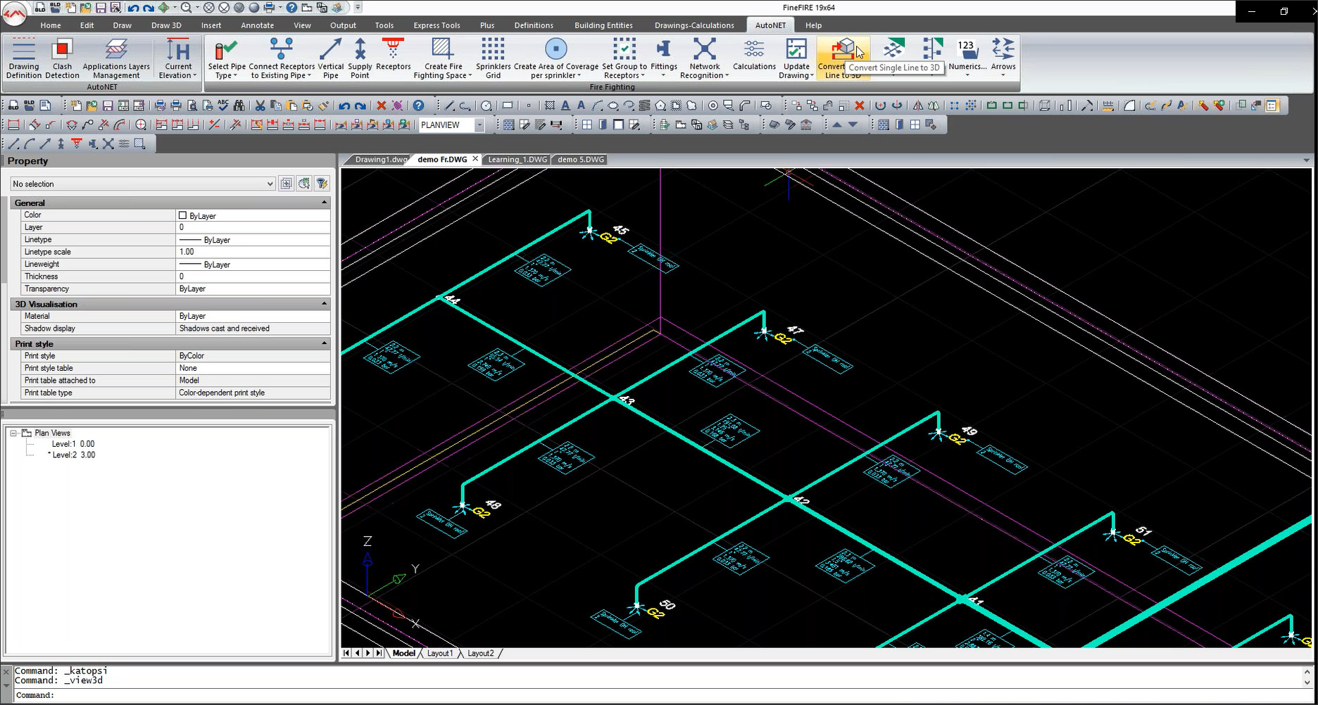Open the quick access toolbar customize arrow
The image size is (1318, 705).
pos(358,8)
